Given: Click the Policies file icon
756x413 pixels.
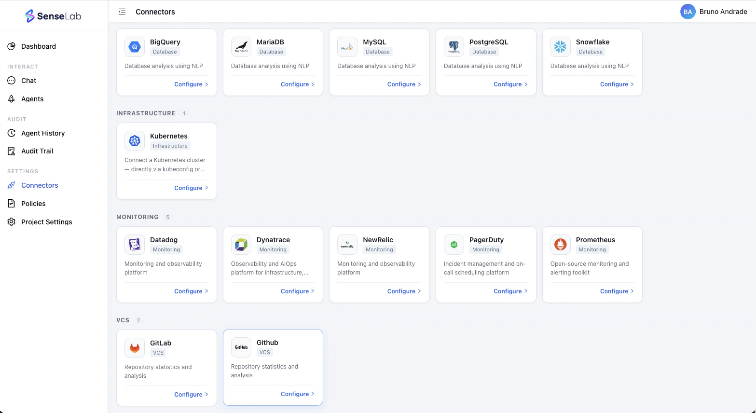Looking at the screenshot, I should tap(12, 204).
